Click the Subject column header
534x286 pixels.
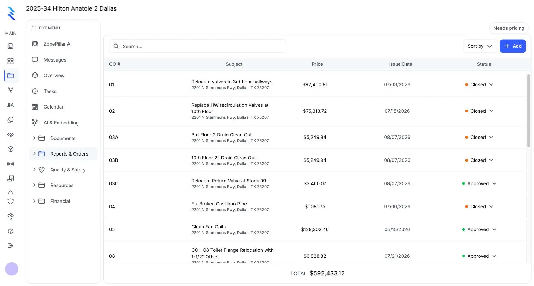click(234, 64)
